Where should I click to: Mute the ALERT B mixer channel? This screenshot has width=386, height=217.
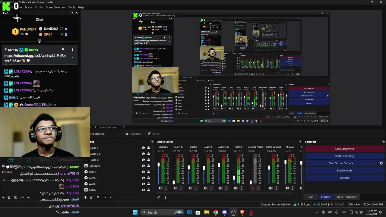pyautogui.click(x=176, y=188)
